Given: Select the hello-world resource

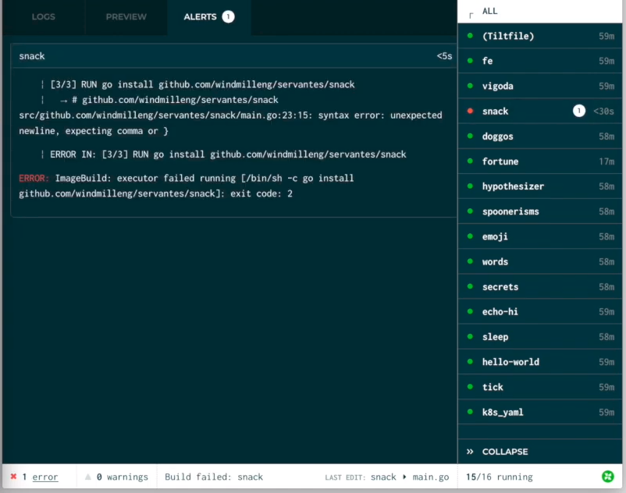Looking at the screenshot, I should coord(540,362).
